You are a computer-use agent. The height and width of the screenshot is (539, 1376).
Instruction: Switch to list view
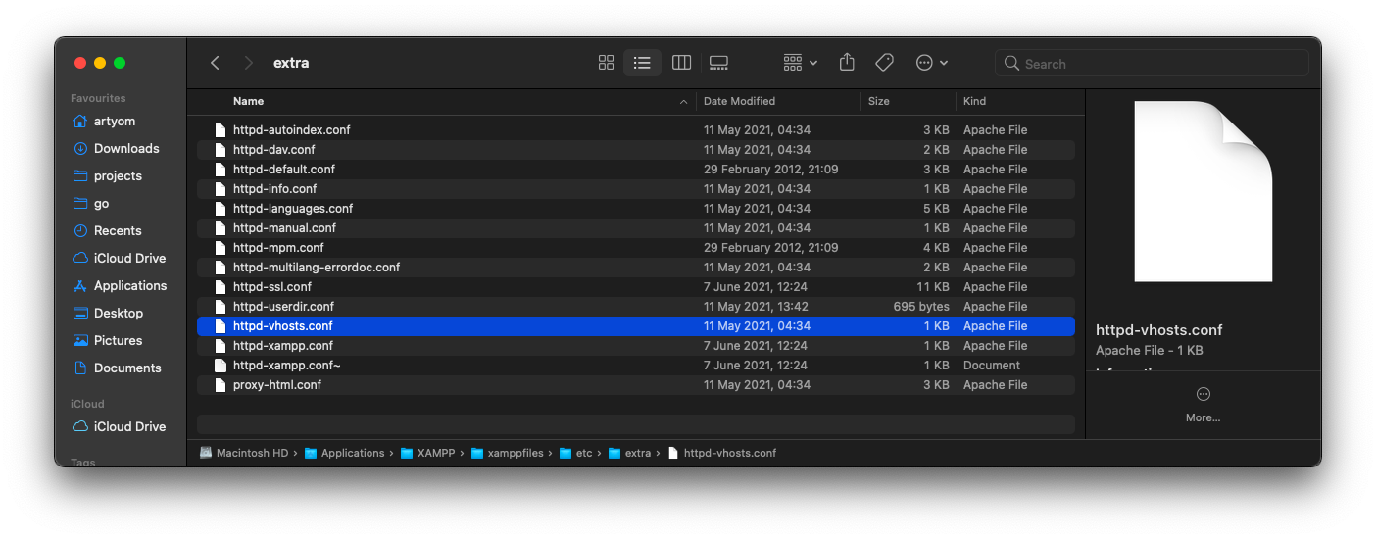tap(642, 63)
